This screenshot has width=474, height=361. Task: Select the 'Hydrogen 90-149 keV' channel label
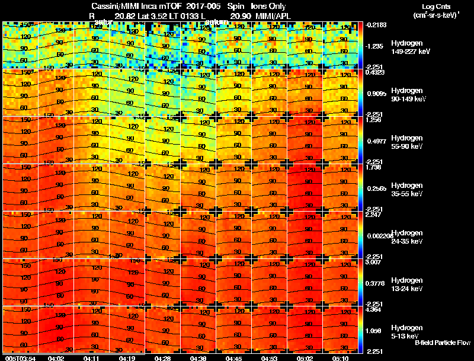[408, 95]
